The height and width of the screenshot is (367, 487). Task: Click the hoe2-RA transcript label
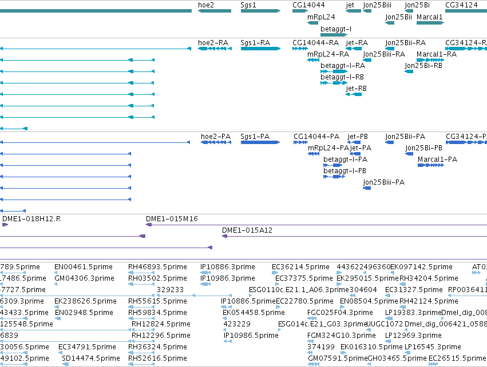pyautogui.click(x=213, y=43)
